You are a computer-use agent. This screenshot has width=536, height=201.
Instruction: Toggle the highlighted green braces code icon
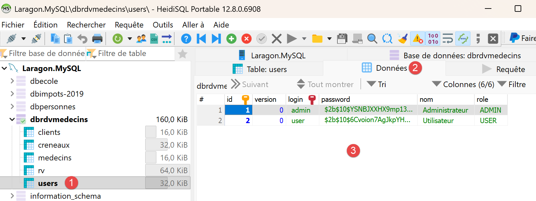coord(463,39)
